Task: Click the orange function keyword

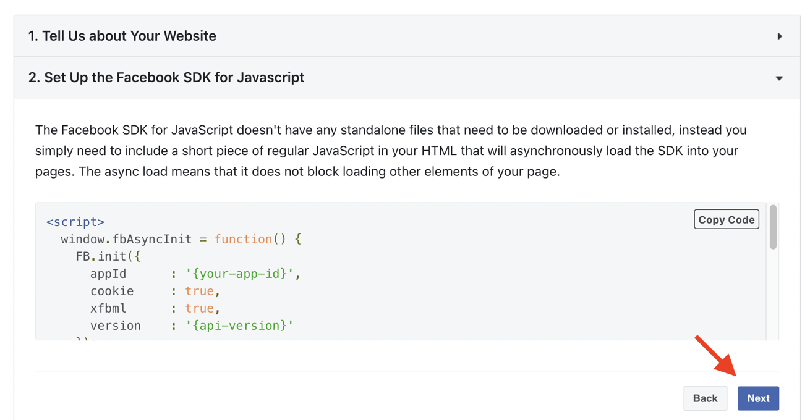Action: tap(243, 239)
